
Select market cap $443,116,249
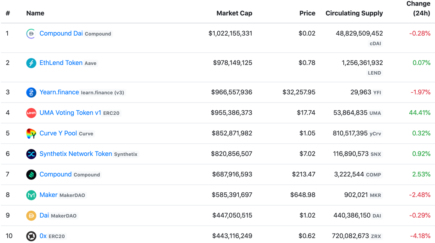tap(232, 236)
